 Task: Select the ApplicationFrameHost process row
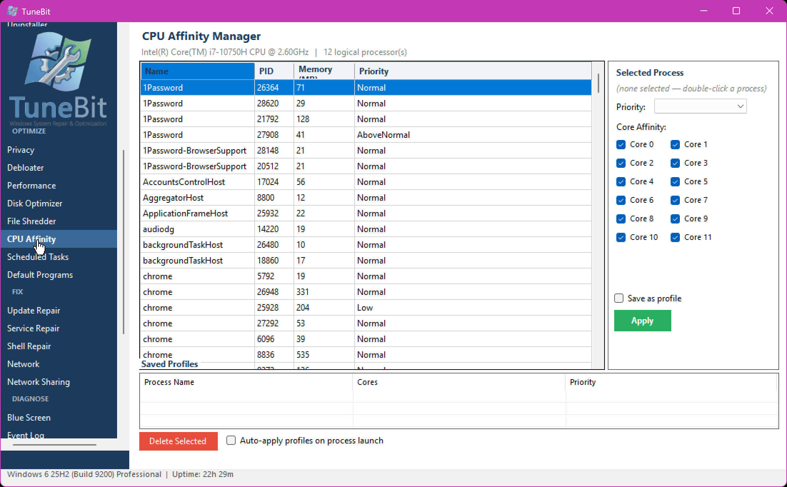tap(366, 213)
